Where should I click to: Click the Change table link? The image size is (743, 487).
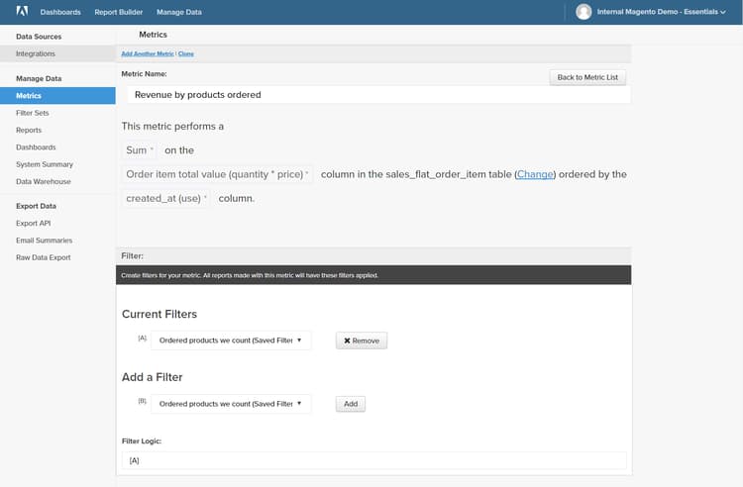pyautogui.click(x=535, y=174)
